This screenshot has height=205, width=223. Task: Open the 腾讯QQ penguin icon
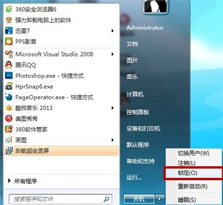(x=9, y=65)
